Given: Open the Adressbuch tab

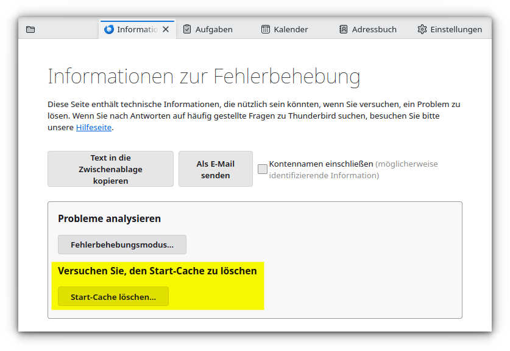Looking at the screenshot, I should coord(367,30).
